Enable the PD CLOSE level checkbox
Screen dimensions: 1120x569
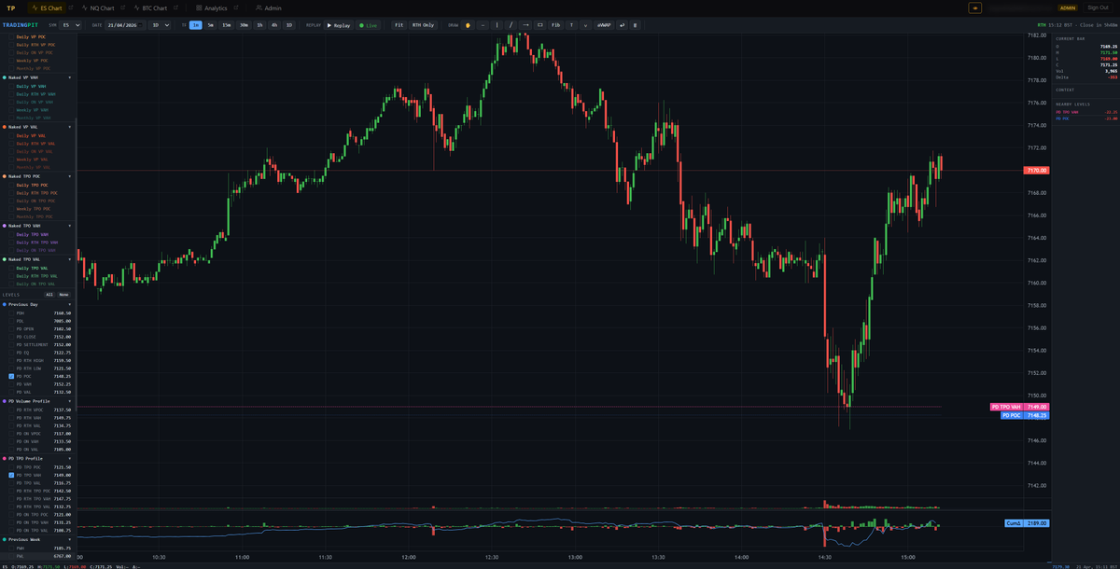[11, 337]
